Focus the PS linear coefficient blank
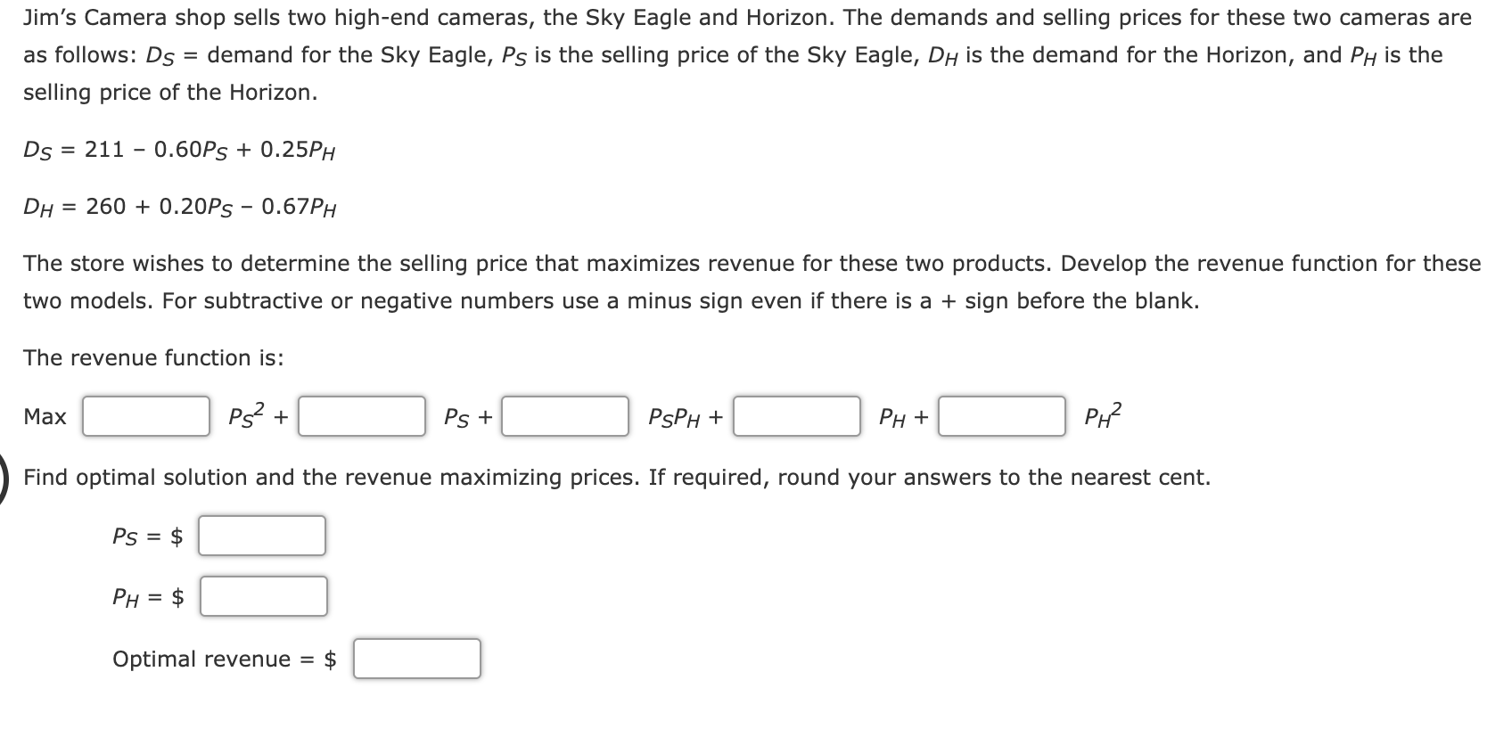The image size is (1487, 729). [362, 416]
